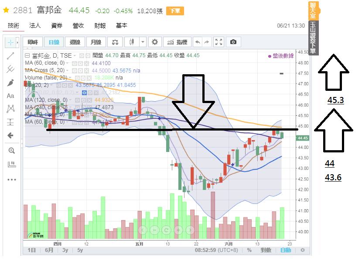The image size is (362, 262).
Task: Toggle 對數 log scale at bottom bar
Action: (266, 250)
